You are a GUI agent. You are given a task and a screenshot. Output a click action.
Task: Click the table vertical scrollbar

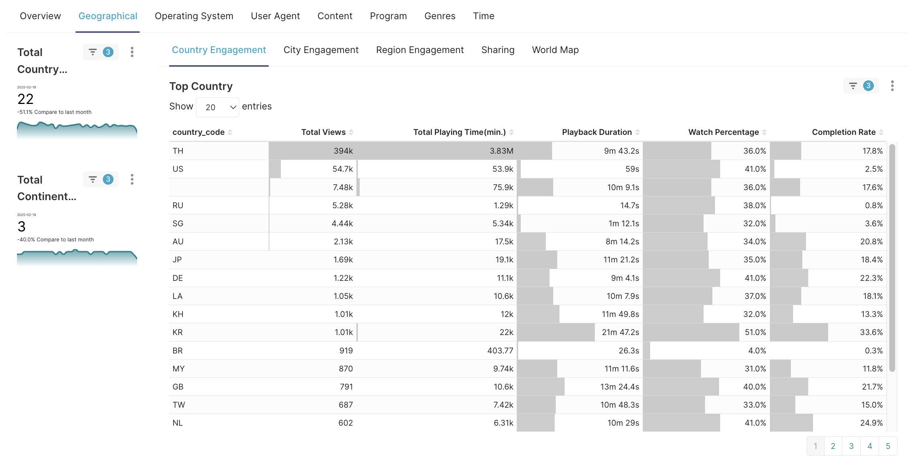(x=892, y=258)
